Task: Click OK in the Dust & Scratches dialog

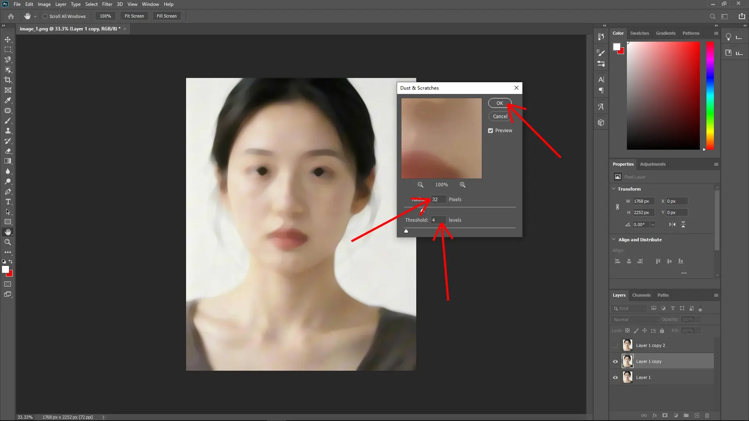Action: pos(500,103)
